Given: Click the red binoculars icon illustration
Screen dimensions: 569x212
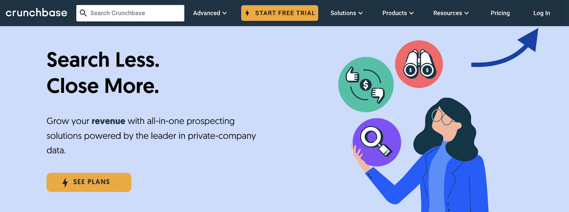Looking at the screenshot, I should [x=419, y=64].
